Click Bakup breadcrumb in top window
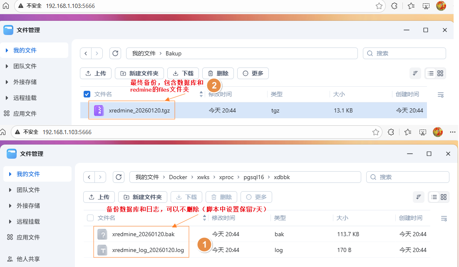The height and width of the screenshot is (267, 459). pyautogui.click(x=174, y=53)
